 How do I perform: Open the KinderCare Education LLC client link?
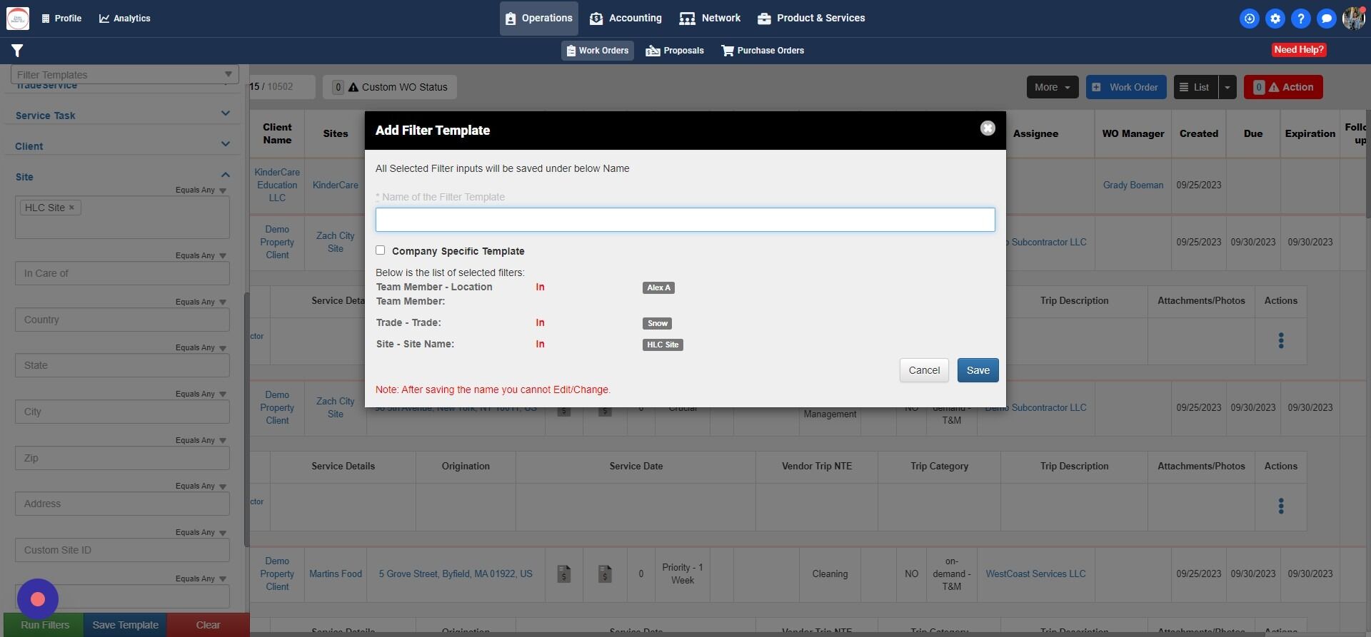click(277, 185)
